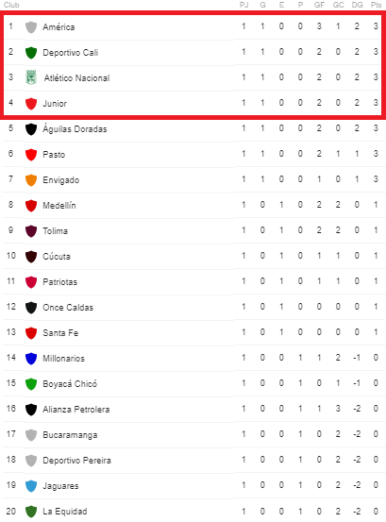
Task: Select the La Equidad row name
Action: pyautogui.click(x=65, y=512)
